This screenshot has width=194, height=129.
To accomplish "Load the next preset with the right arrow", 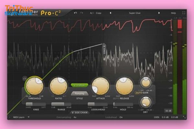I will click(159, 13).
